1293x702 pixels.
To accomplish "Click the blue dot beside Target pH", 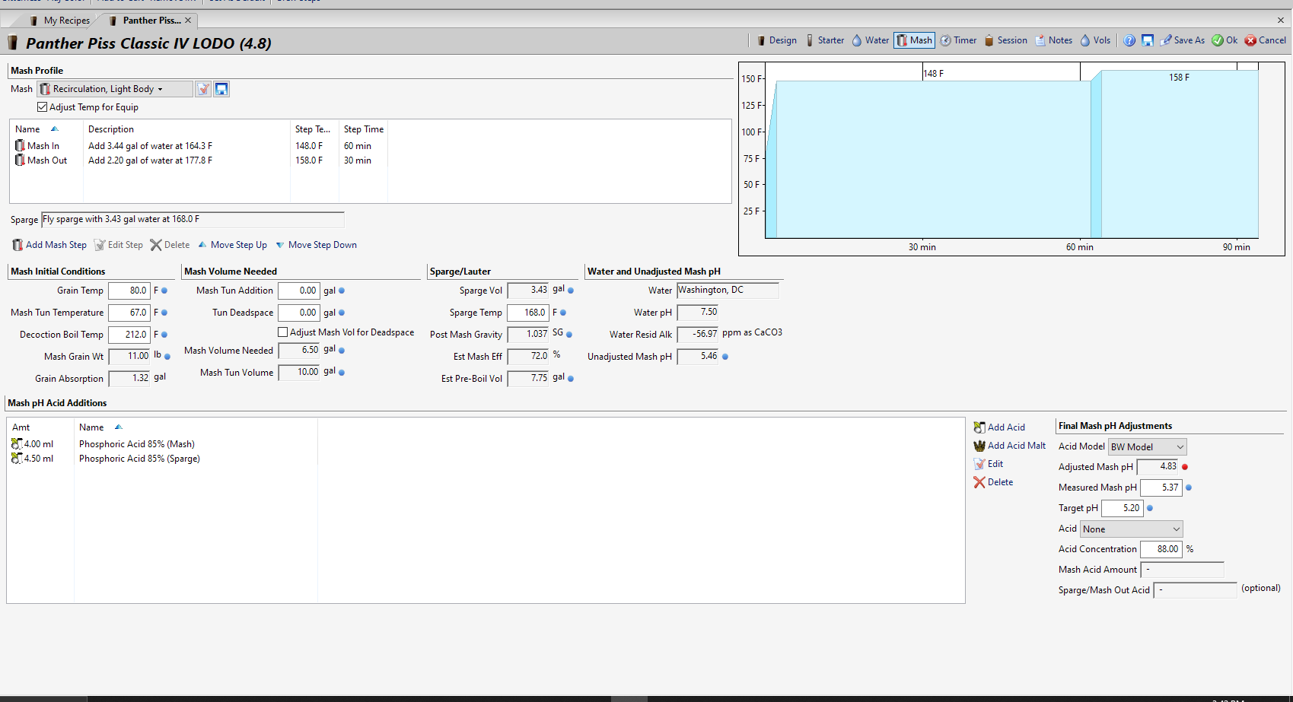I will point(1150,508).
